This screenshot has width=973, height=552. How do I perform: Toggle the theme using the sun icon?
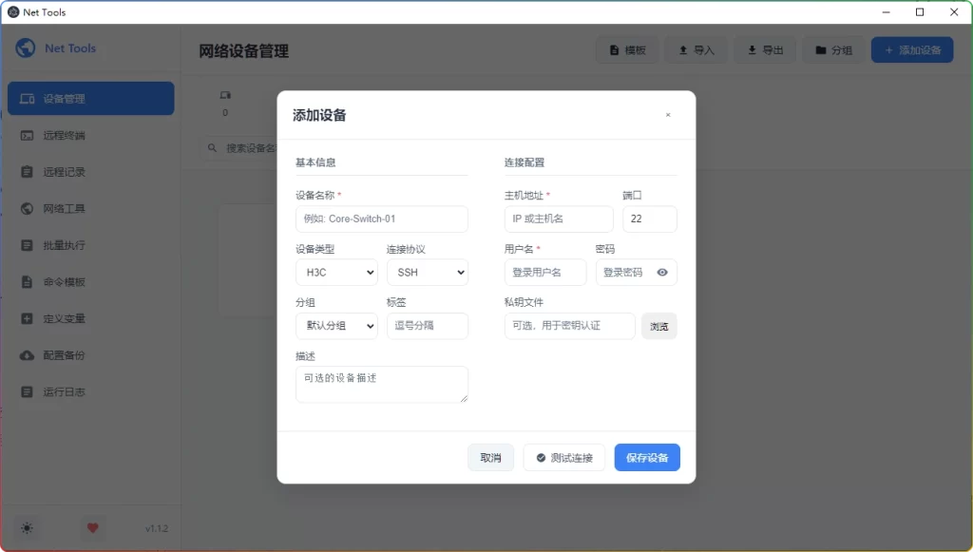[x=27, y=527]
